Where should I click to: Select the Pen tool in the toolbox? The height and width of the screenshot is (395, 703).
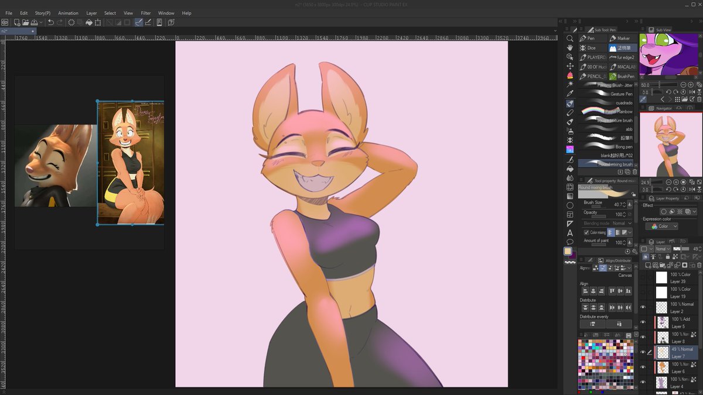pyautogui.click(x=569, y=104)
